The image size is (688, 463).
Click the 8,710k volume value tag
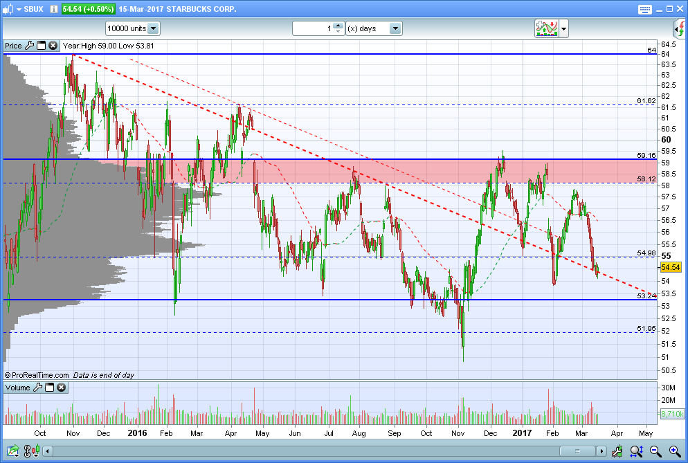672,414
